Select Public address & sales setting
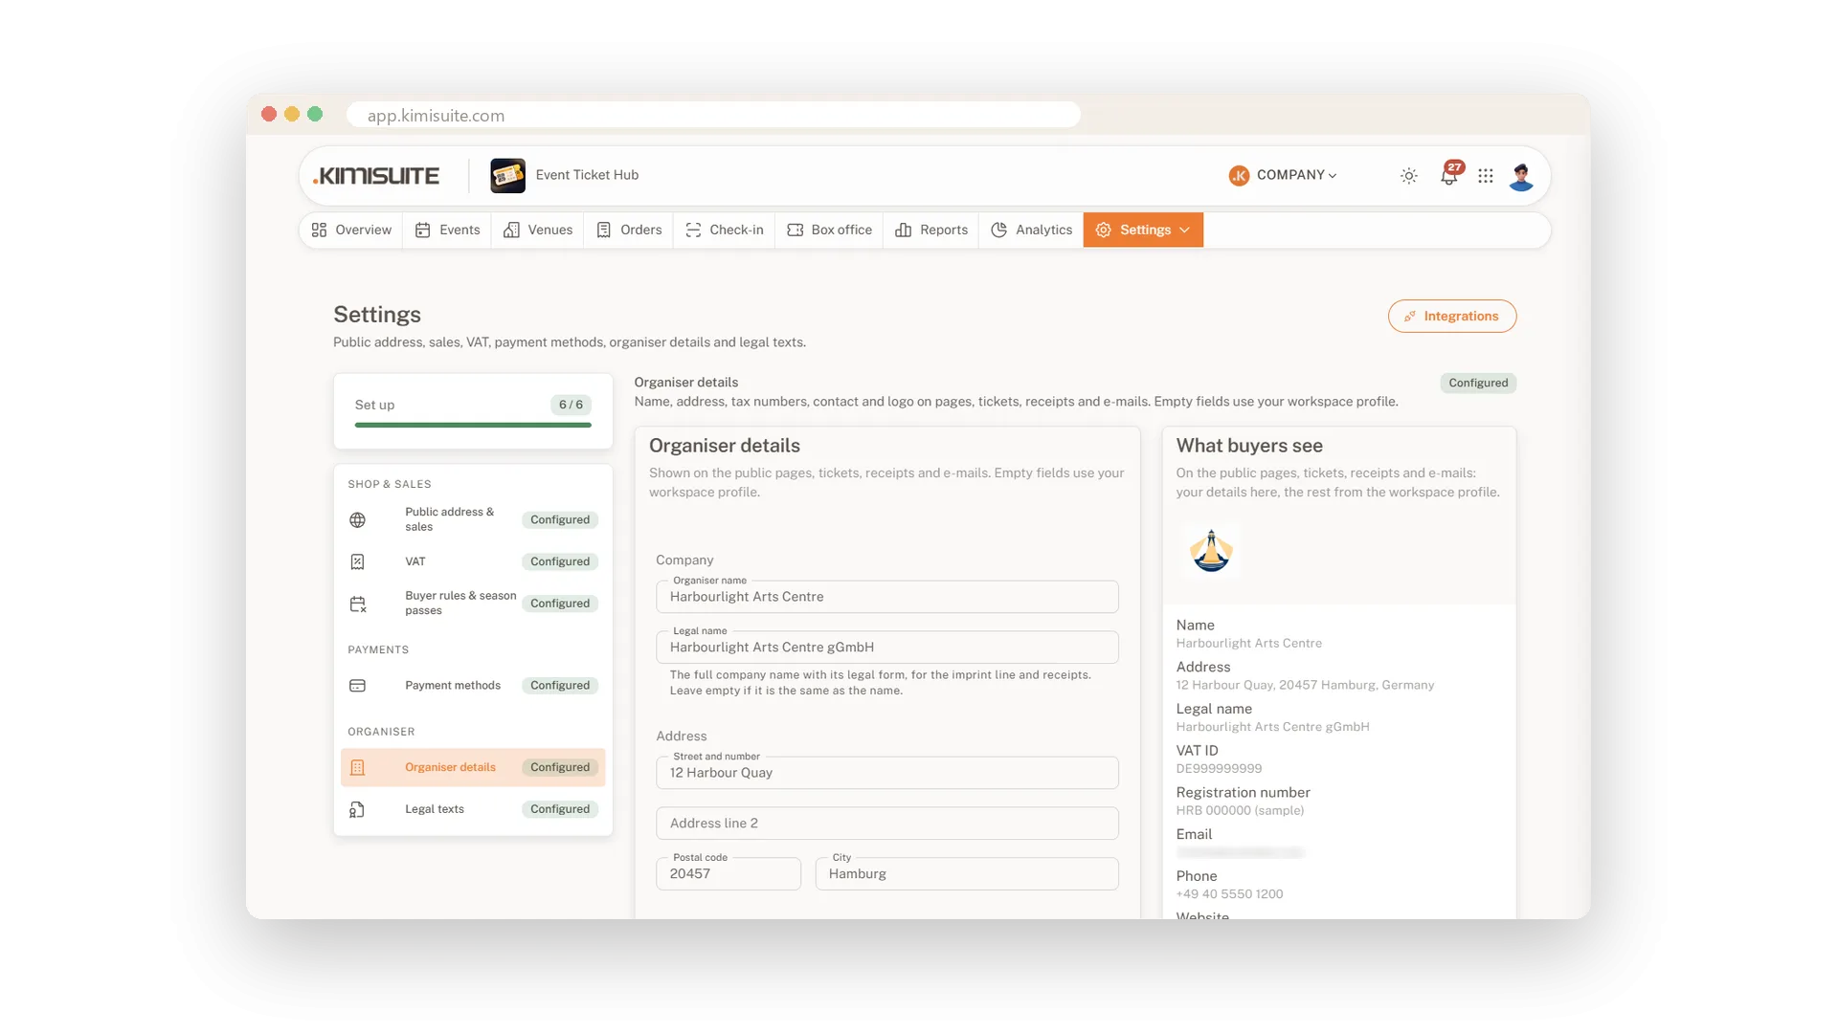Screen dimensions: 1838x1033 click(x=473, y=520)
